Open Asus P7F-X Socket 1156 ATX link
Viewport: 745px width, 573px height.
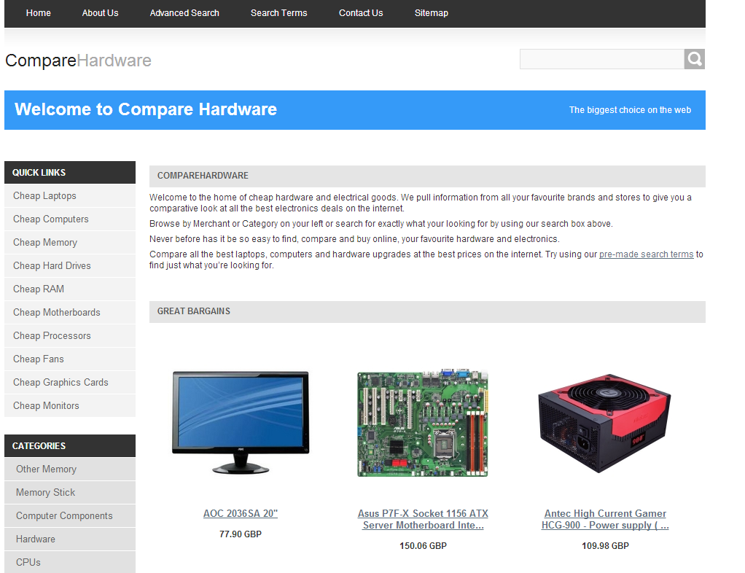click(423, 519)
